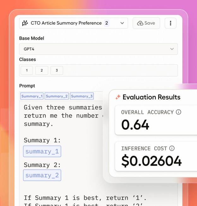Click the prompt project icon beside CTO Article title
The width and height of the screenshot is (197, 206).
[25, 23]
